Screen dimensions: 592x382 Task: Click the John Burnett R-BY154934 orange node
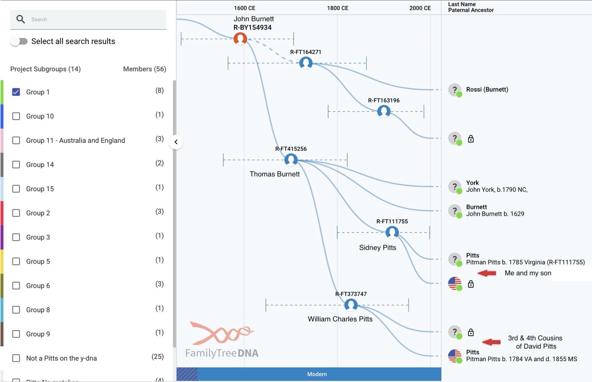240,39
